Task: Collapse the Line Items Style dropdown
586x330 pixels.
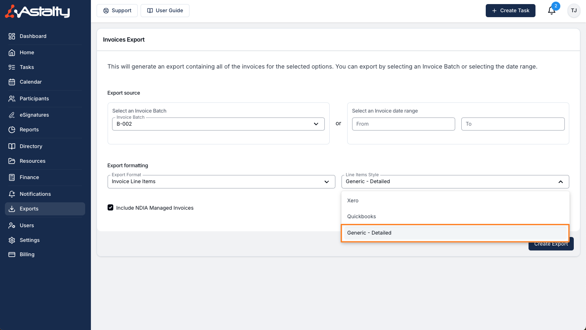Action: pos(560,182)
